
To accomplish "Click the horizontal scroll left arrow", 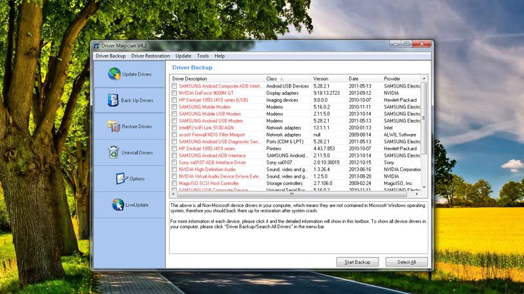I will (x=173, y=193).
